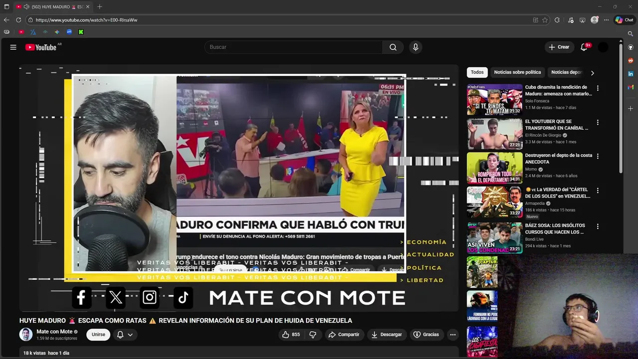Open the YouTube hamburger guide menu
The width and height of the screenshot is (638, 359).
point(13,47)
